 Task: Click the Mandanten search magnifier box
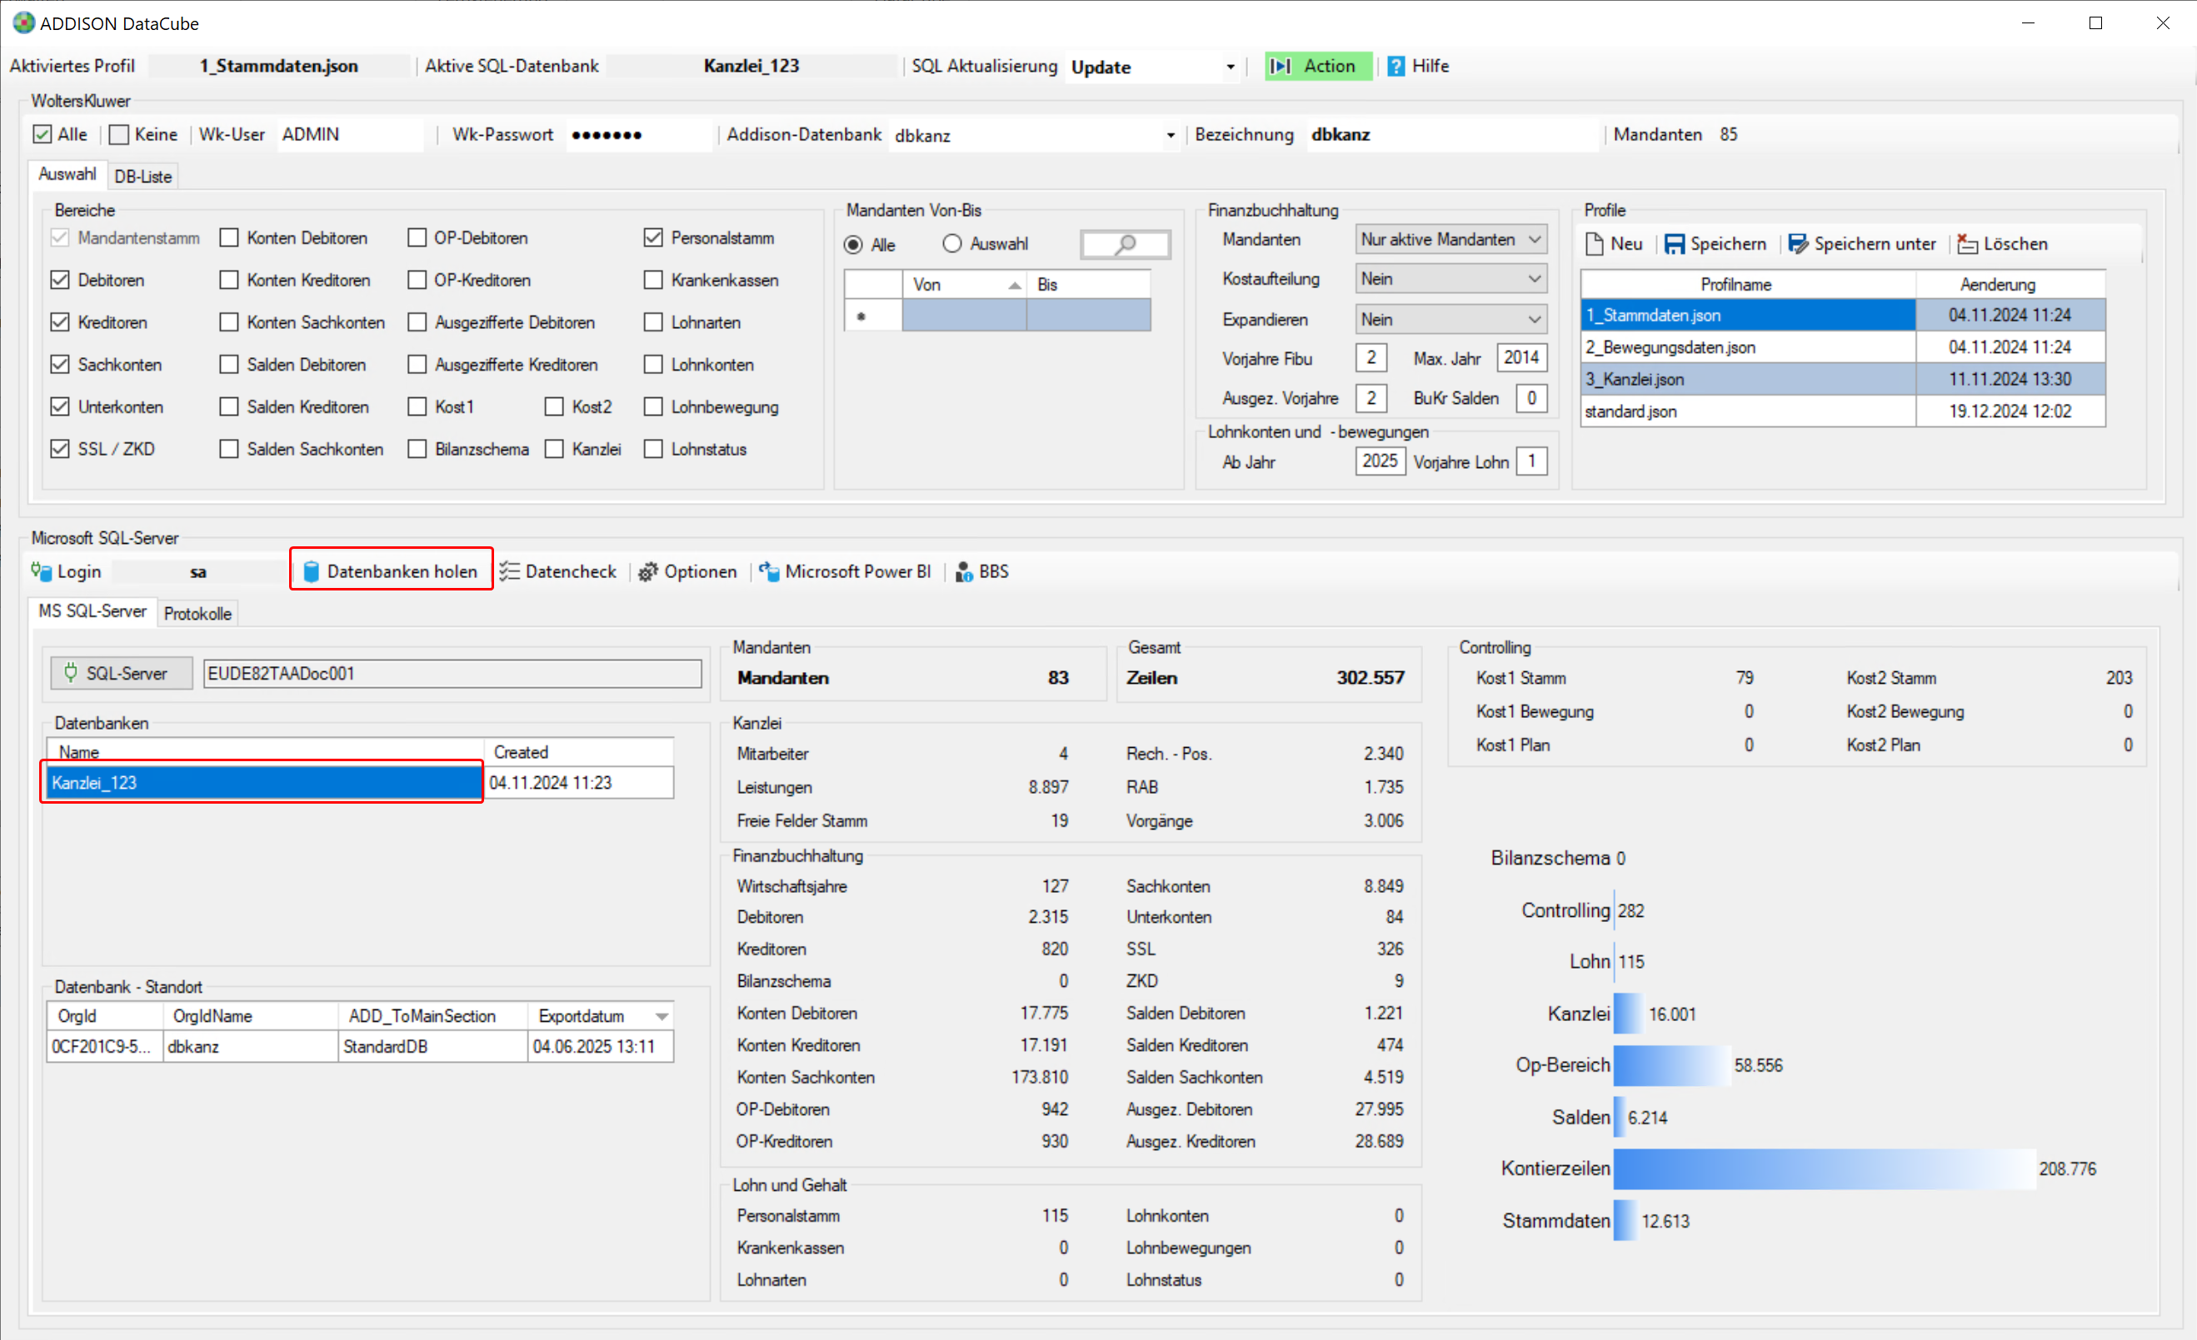point(1126,243)
